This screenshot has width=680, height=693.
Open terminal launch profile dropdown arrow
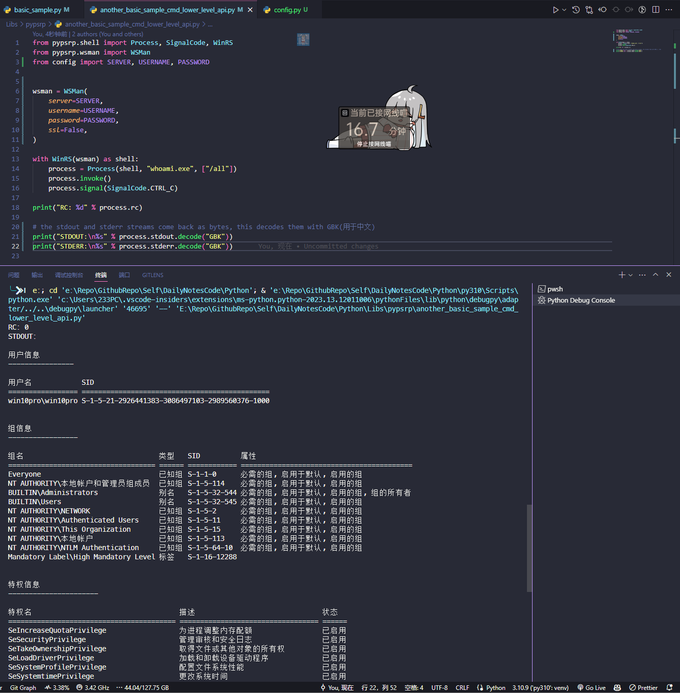coord(631,275)
